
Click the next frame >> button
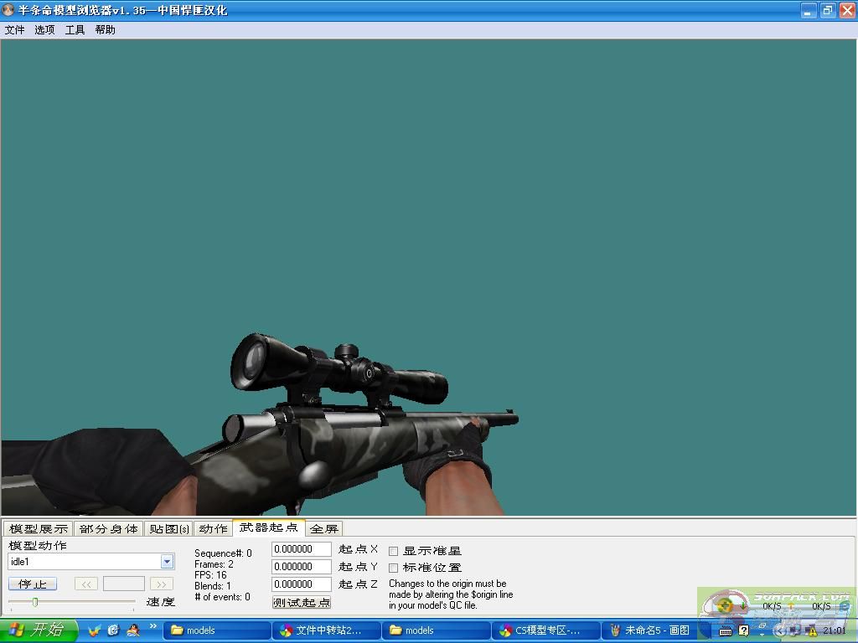pos(162,584)
